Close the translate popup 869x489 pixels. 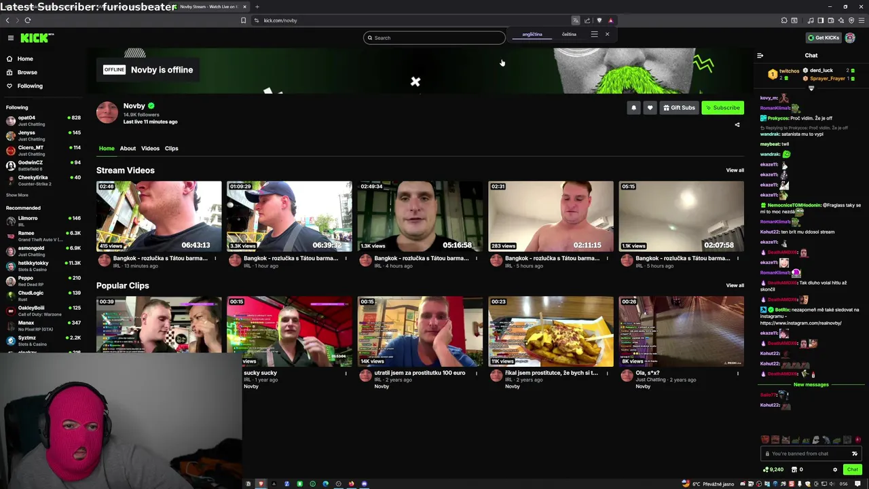click(x=607, y=34)
